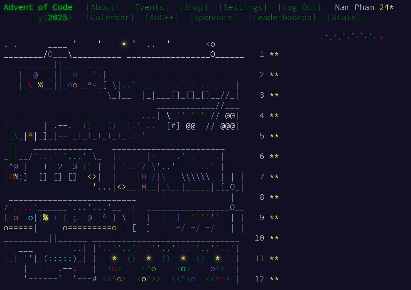The height and width of the screenshot is (290, 411).
Task: Click the gold stars beside day 10
Action: pyautogui.click(x=274, y=238)
